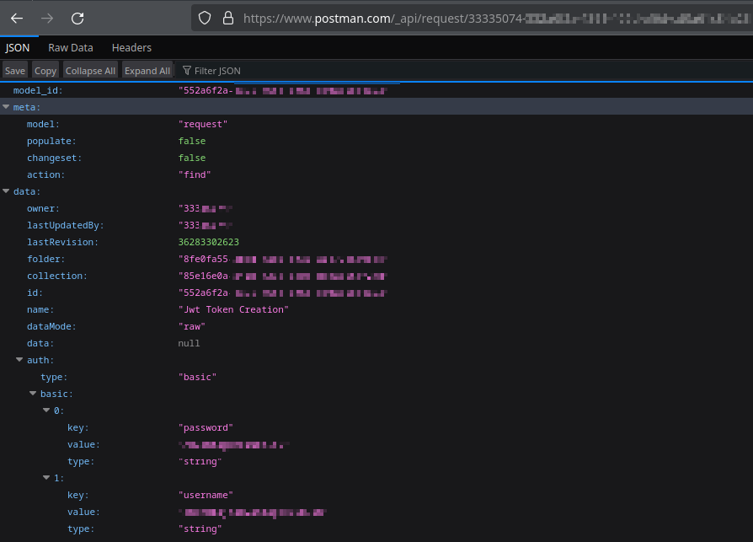
Task: Click the Save button
Action: [x=14, y=70]
